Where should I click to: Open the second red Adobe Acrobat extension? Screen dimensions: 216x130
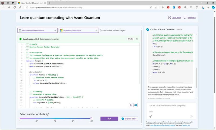[x=179, y=8]
